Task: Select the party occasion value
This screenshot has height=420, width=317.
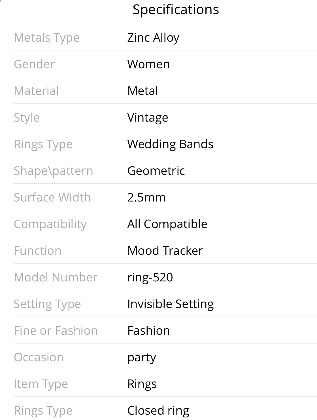Action: click(x=142, y=358)
